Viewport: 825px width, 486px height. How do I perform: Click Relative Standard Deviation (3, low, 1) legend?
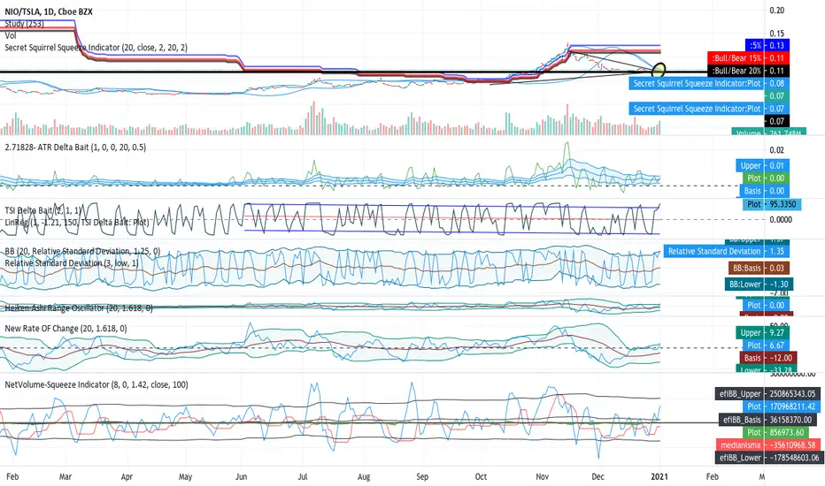[x=72, y=262]
